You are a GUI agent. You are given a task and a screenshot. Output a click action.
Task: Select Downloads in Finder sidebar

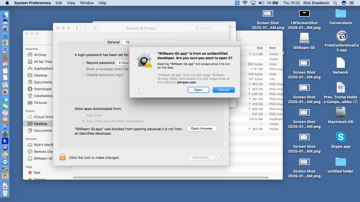click(x=43, y=89)
